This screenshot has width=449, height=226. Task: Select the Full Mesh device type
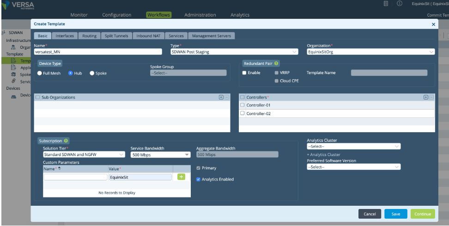click(40, 73)
